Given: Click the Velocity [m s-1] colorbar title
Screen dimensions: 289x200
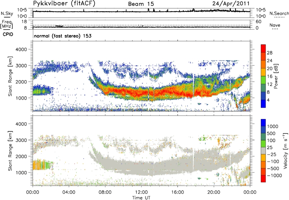Looking at the screenshot, I should (285, 151).
